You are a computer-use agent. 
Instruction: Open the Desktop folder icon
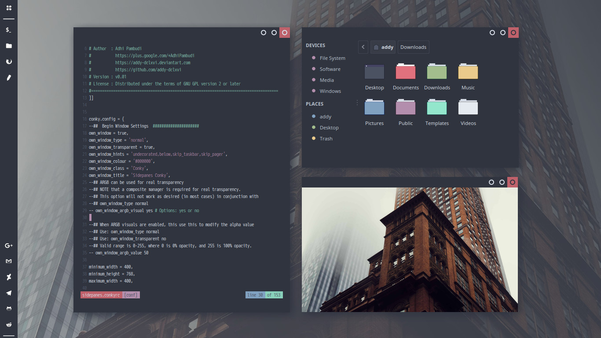click(374, 72)
